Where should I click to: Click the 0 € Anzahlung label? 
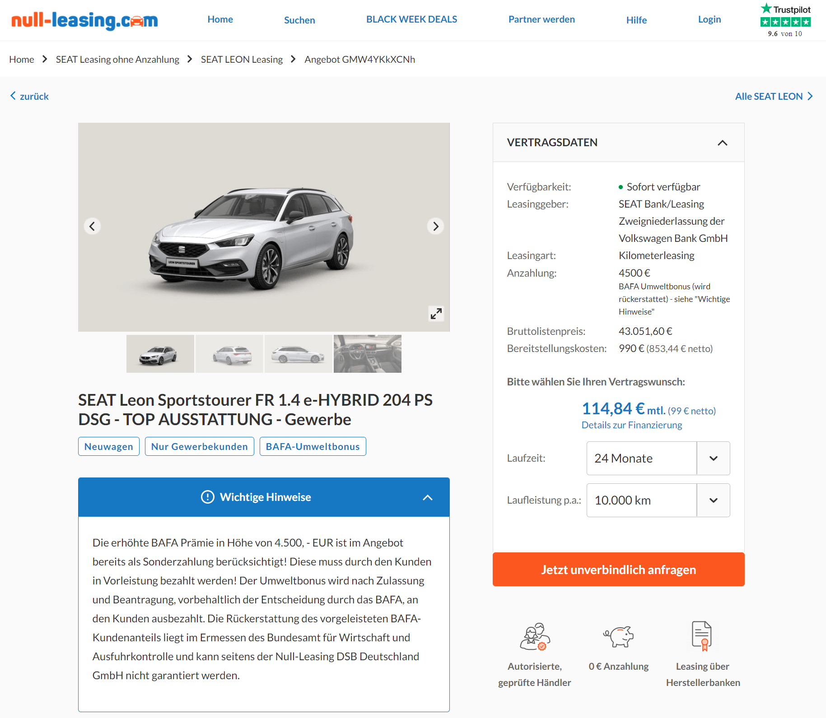(x=619, y=667)
